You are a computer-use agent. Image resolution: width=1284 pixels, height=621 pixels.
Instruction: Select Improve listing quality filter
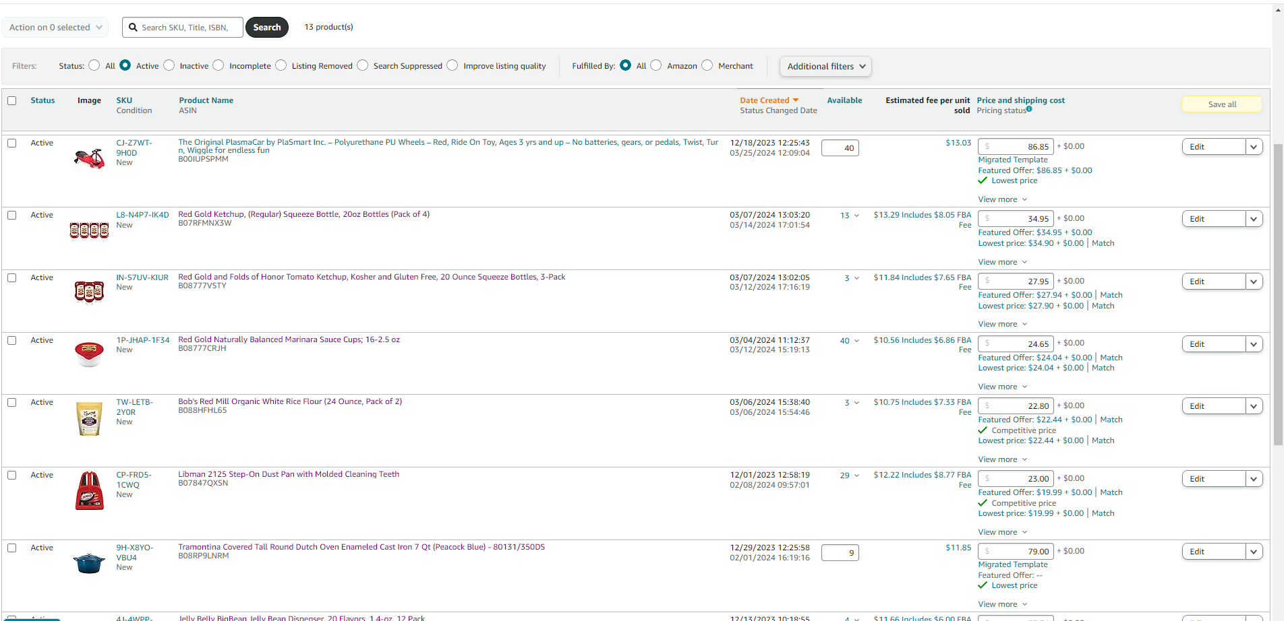click(453, 65)
